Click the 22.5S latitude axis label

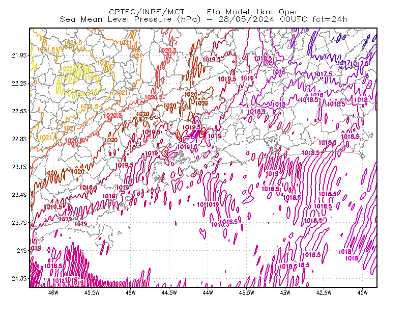point(19,111)
